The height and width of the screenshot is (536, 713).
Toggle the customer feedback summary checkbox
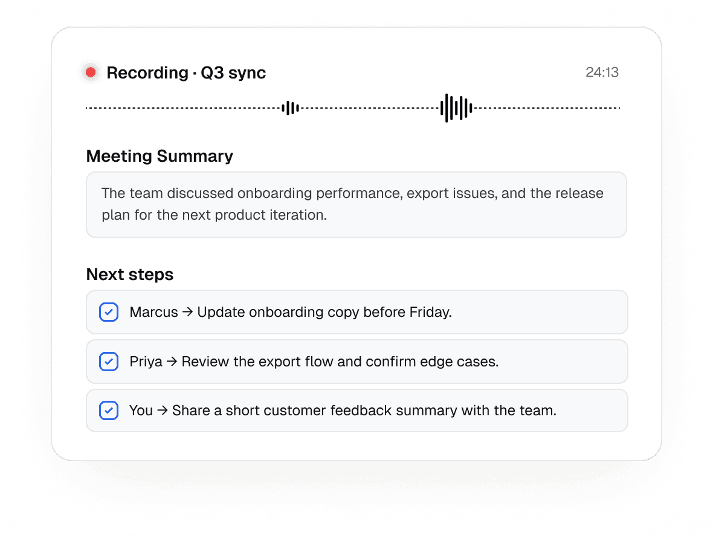point(109,410)
